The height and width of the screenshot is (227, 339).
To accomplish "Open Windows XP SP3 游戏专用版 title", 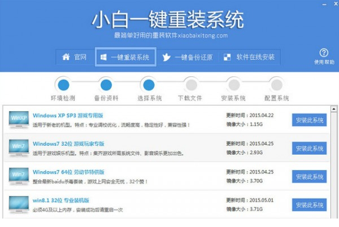I will point(68,116).
